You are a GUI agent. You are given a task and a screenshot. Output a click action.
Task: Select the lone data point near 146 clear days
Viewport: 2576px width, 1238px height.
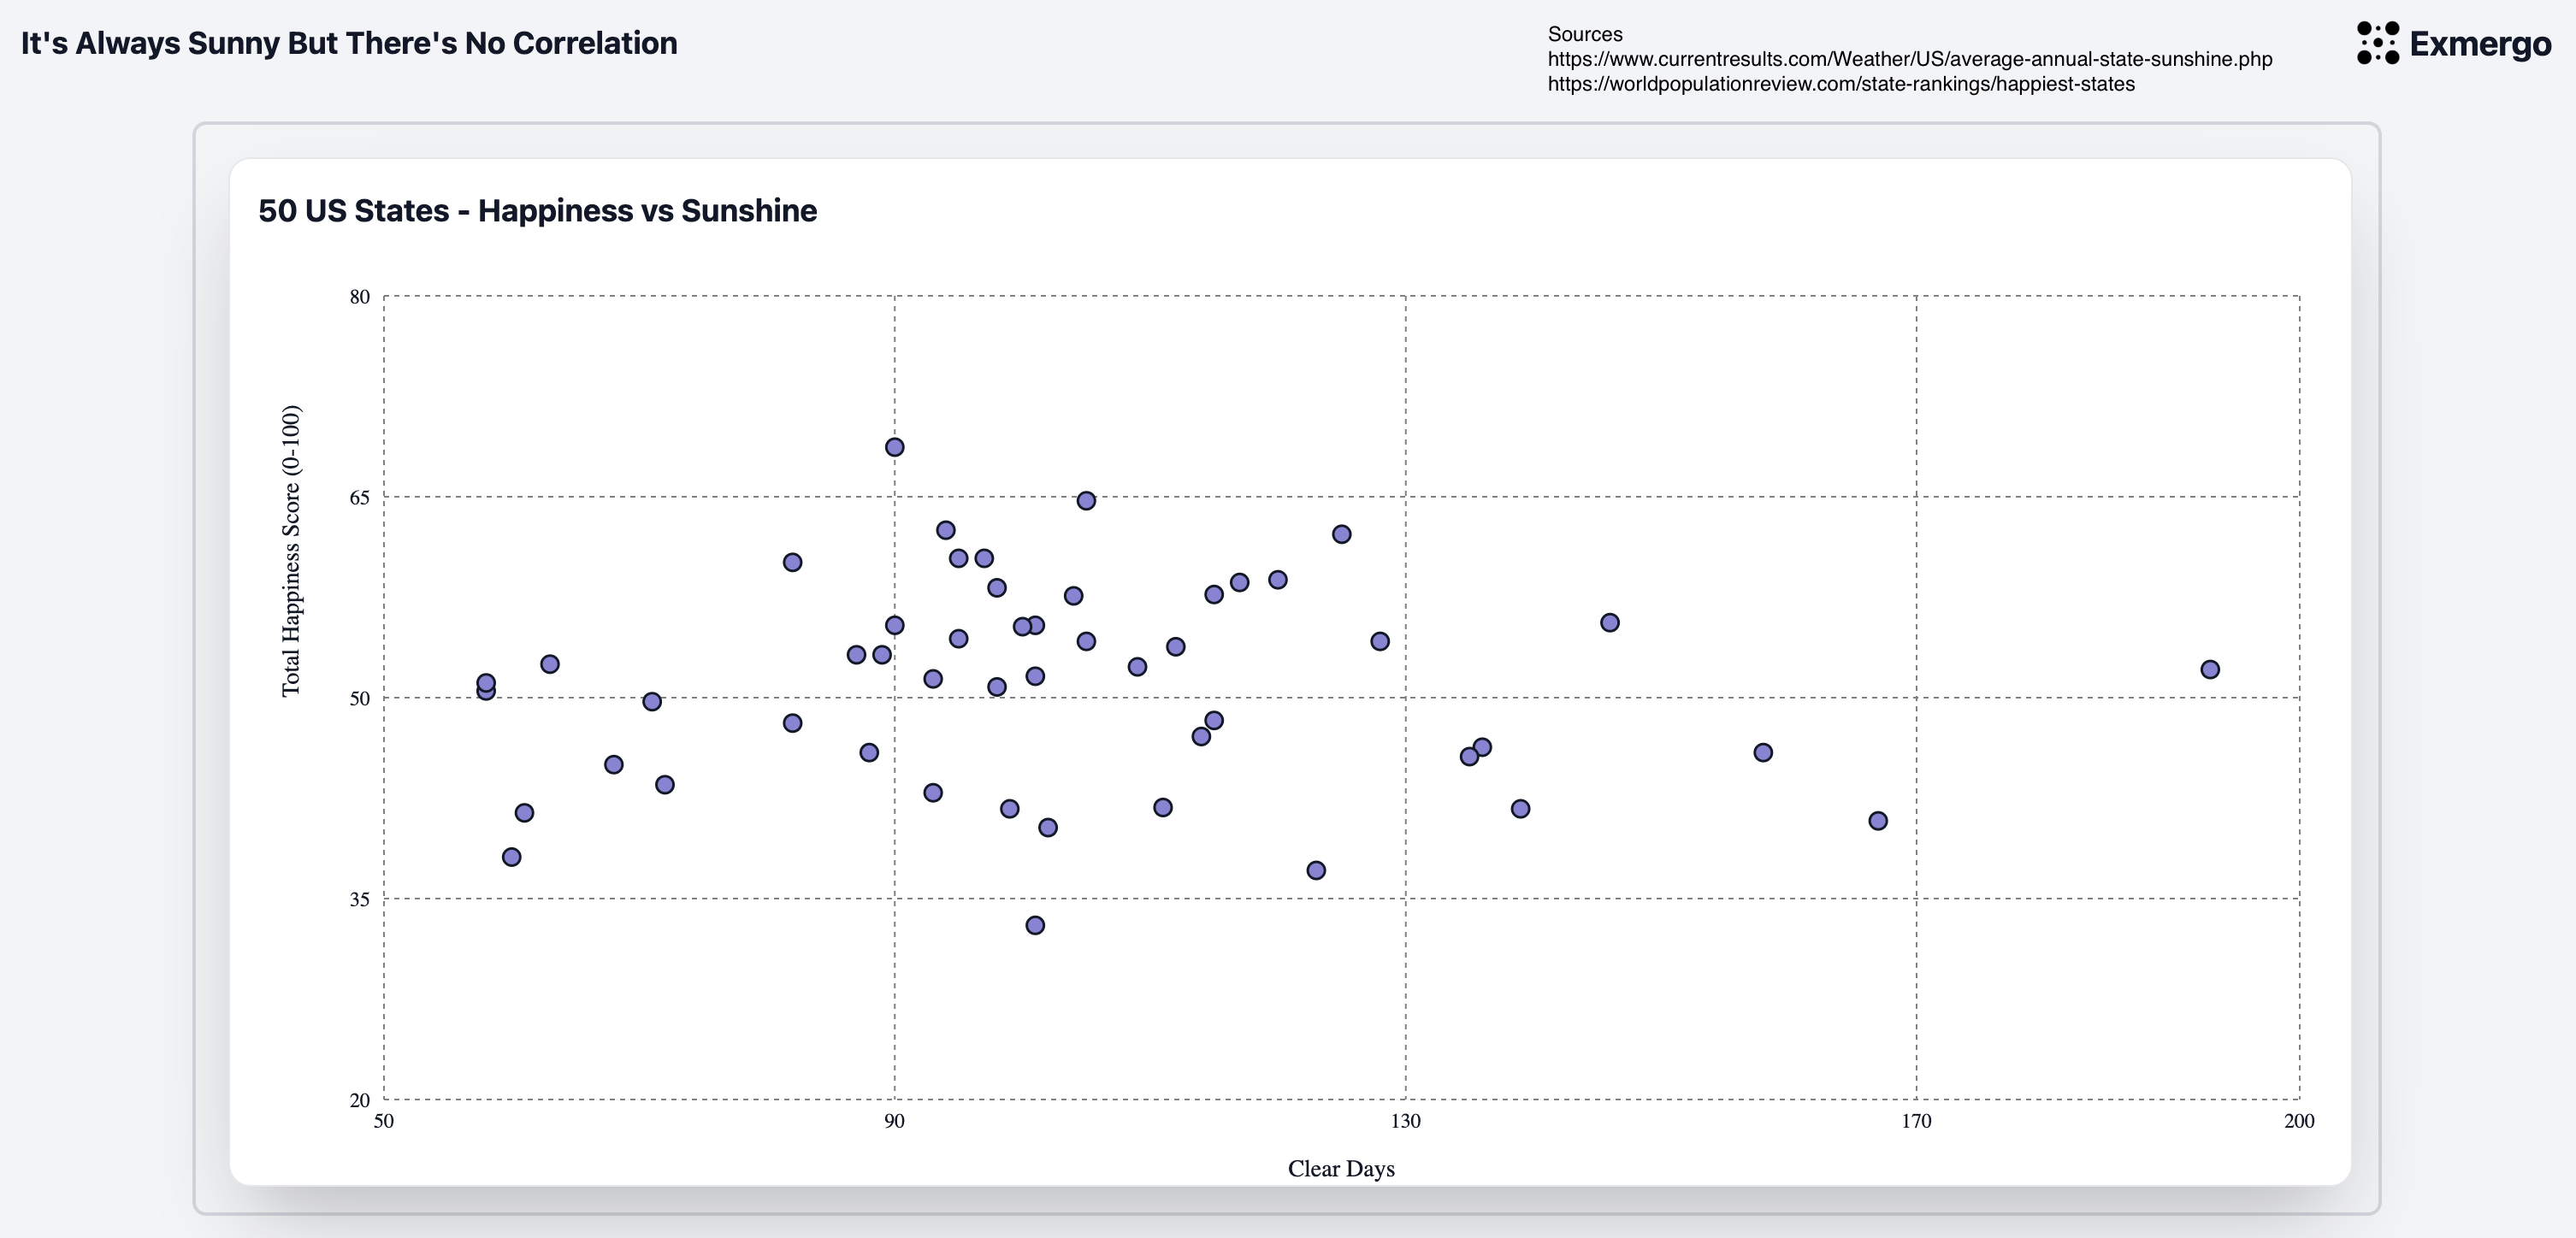coord(1610,622)
